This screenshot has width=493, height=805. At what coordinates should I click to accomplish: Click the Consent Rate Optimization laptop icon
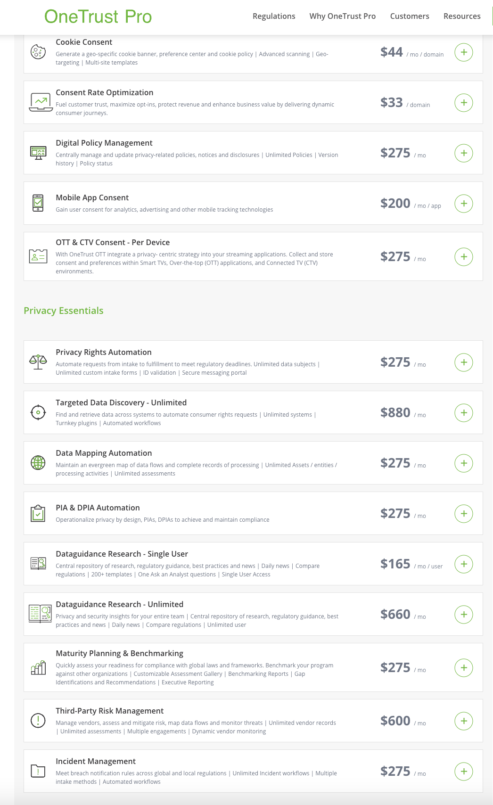click(x=40, y=102)
